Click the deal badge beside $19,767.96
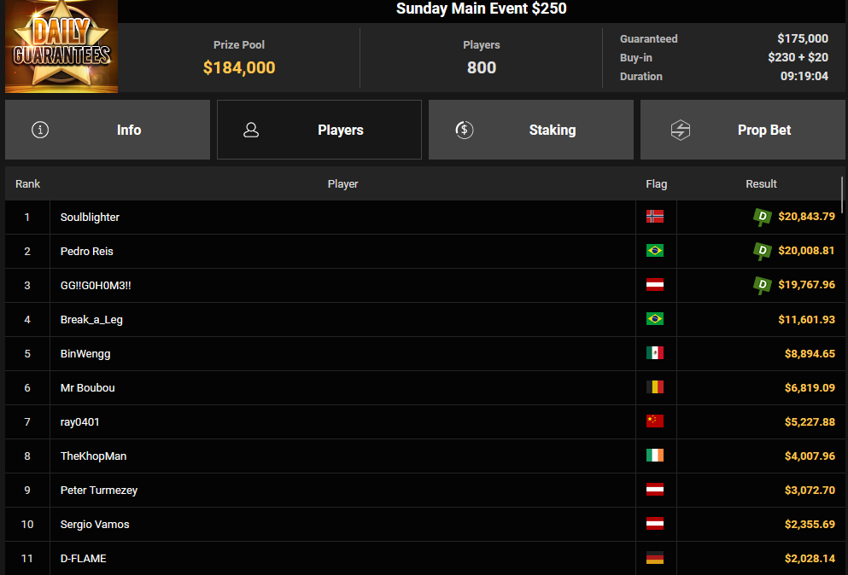The height and width of the screenshot is (575, 848). [762, 285]
